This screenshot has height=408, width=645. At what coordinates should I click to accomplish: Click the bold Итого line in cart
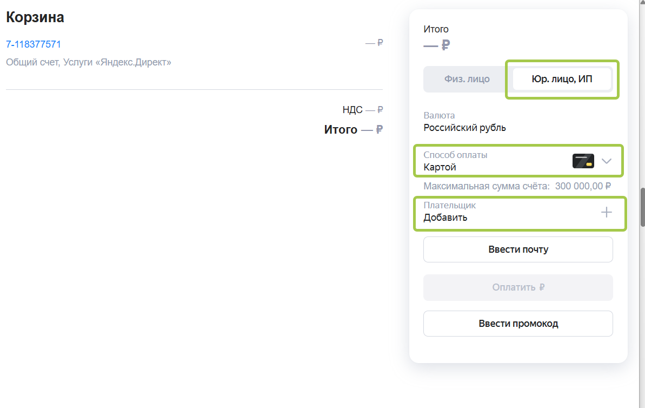tap(353, 129)
